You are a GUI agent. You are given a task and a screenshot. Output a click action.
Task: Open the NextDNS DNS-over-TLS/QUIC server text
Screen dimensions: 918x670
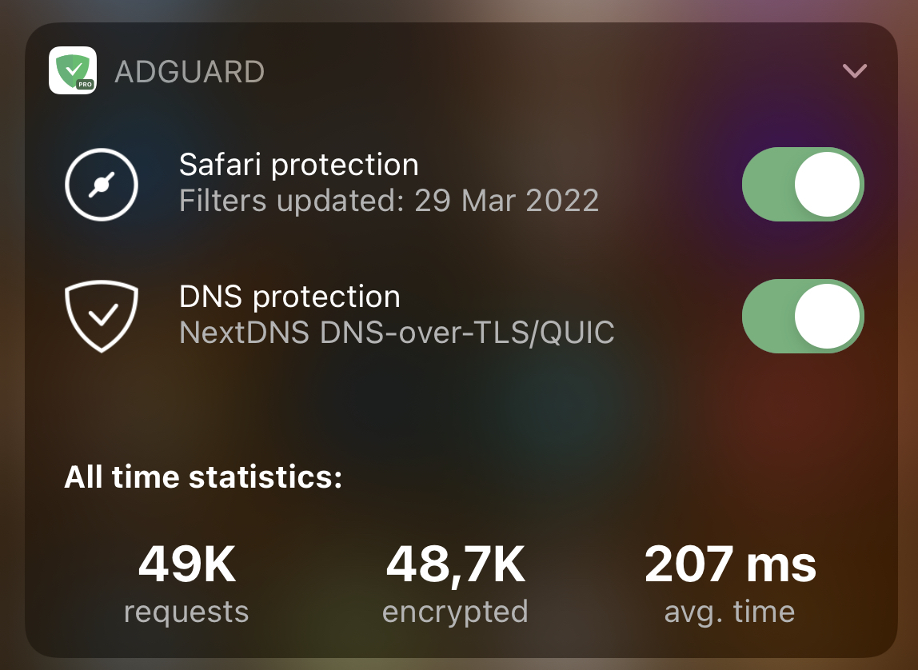(397, 333)
